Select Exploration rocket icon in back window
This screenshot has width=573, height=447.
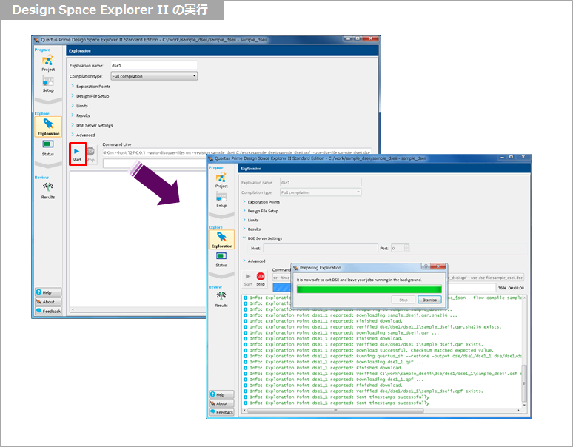pos(48,127)
